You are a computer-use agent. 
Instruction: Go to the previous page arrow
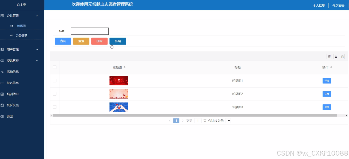tap(170, 121)
